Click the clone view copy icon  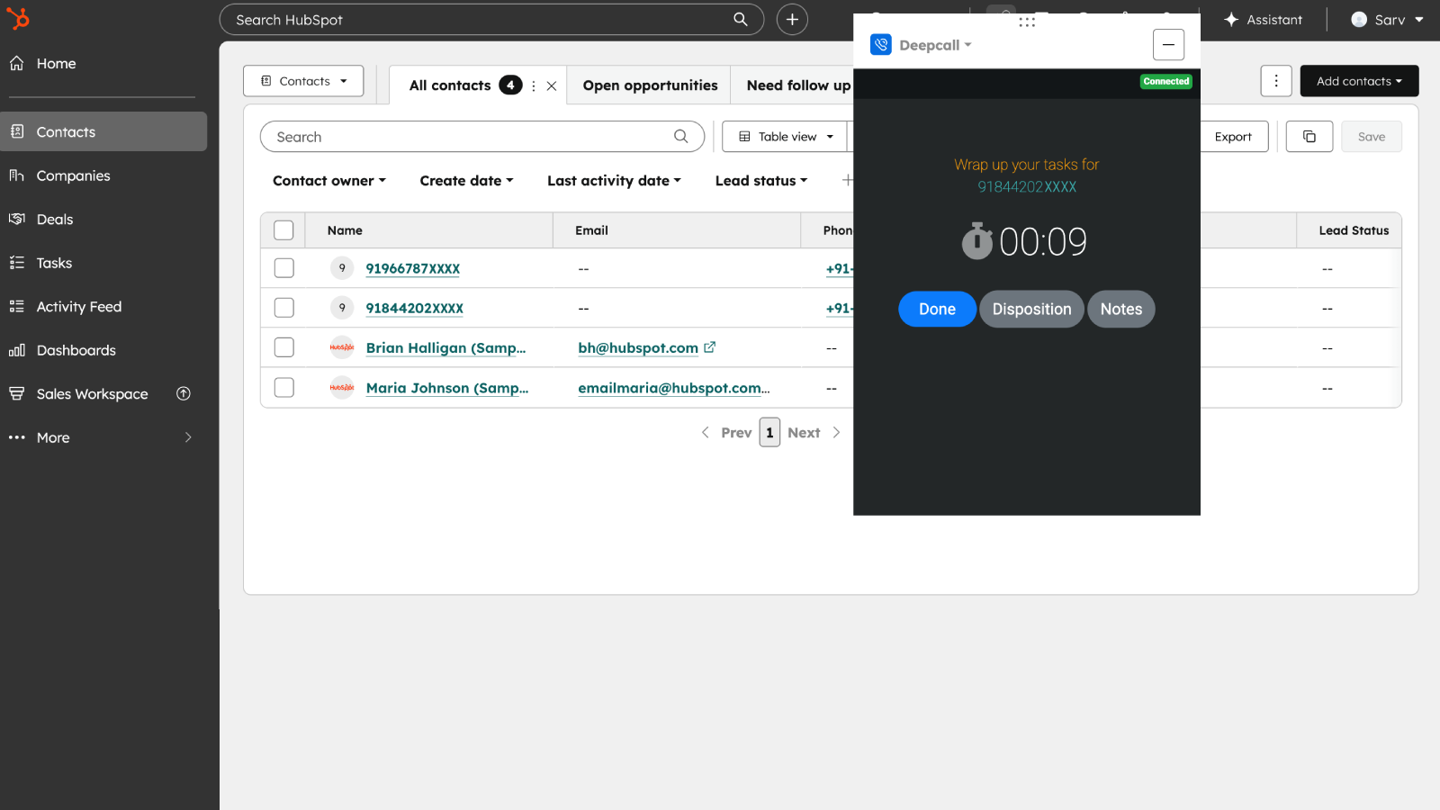coord(1309,137)
